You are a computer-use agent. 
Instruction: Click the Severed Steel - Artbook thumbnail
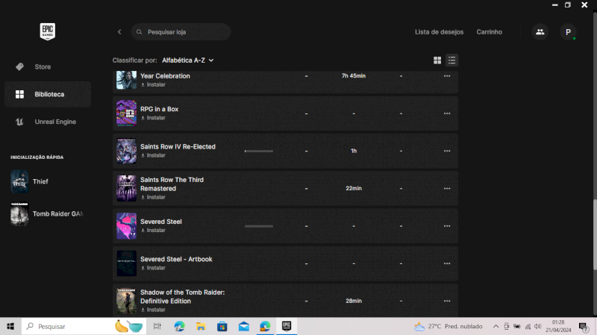point(126,263)
